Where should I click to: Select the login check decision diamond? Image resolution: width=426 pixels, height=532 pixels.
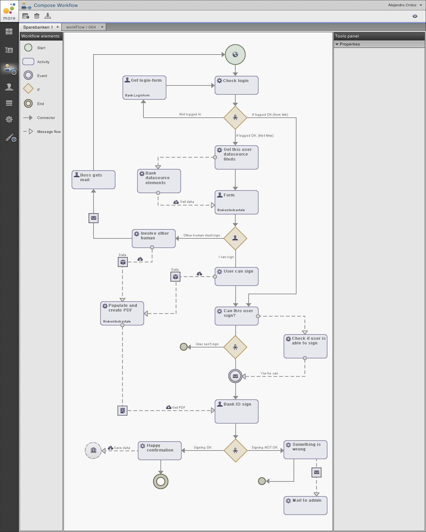coord(235,118)
